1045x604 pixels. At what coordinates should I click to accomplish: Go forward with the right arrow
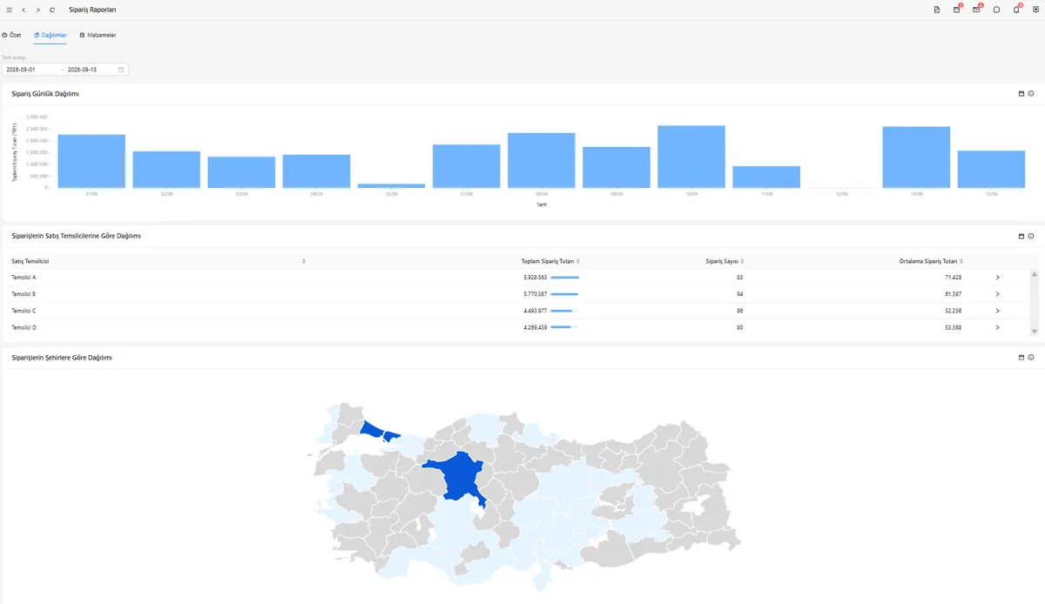(38, 10)
